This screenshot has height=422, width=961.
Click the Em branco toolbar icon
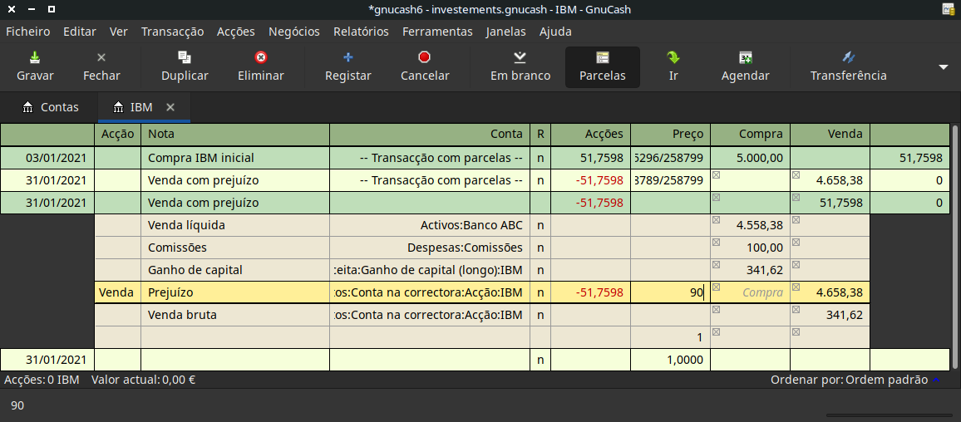[x=520, y=58]
